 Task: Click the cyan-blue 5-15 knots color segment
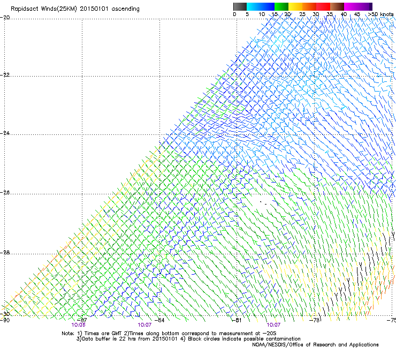[x=261, y=6]
